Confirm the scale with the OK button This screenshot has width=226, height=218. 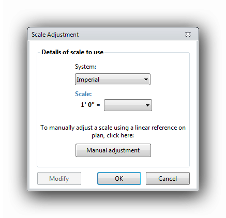119,179
